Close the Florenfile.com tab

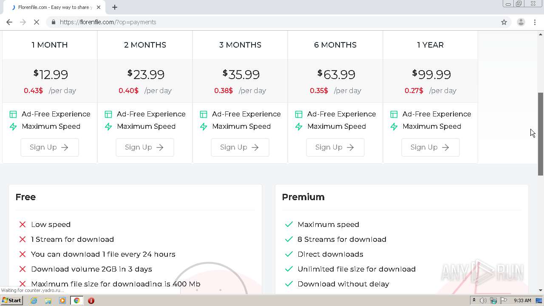(99, 7)
